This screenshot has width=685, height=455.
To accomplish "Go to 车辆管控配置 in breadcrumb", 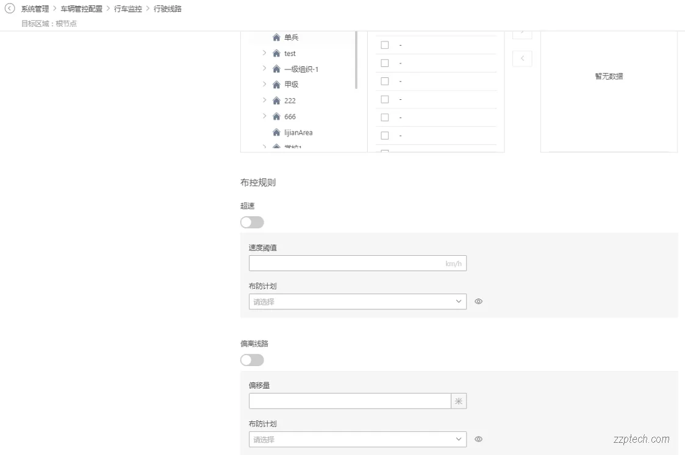I will [x=81, y=9].
